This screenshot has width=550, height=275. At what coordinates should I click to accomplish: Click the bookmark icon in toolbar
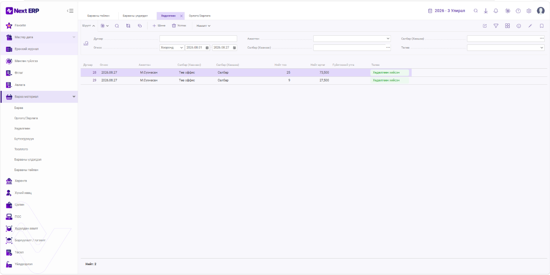tap(542, 26)
